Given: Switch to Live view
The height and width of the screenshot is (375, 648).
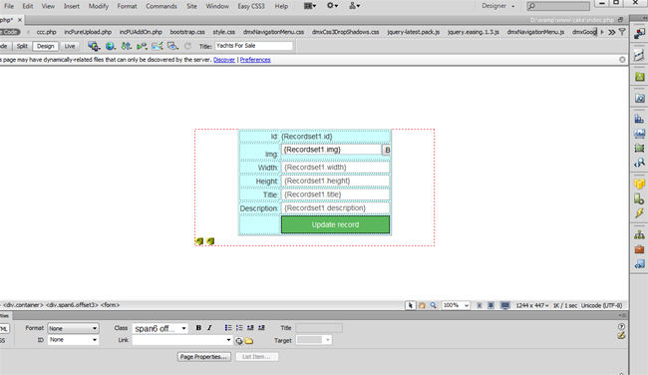Looking at the screenshot, I should pos(70,46).
